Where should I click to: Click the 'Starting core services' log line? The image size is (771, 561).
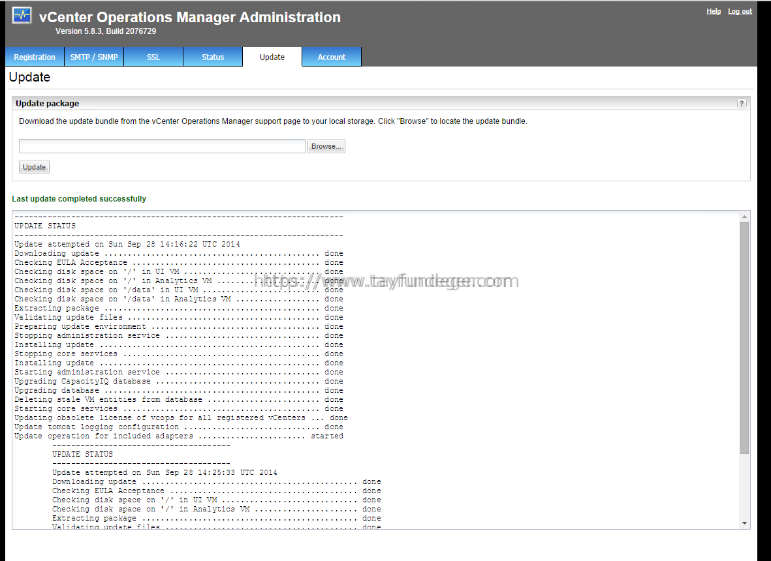(x=179, y=409)
